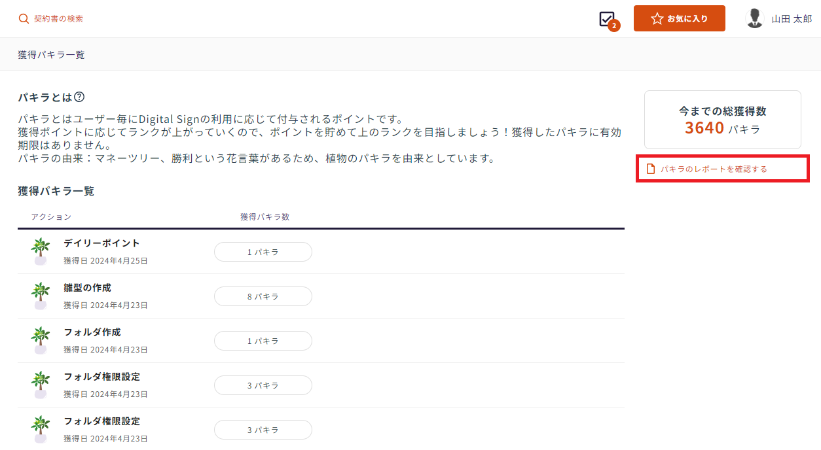Click the 3640 パキラ total card

coord(723,120)
